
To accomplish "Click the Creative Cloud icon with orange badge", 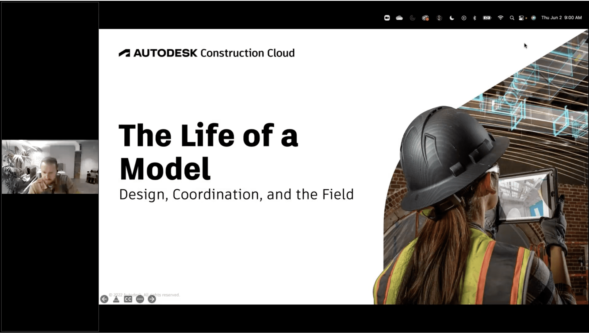I will (x=425, y=18).
